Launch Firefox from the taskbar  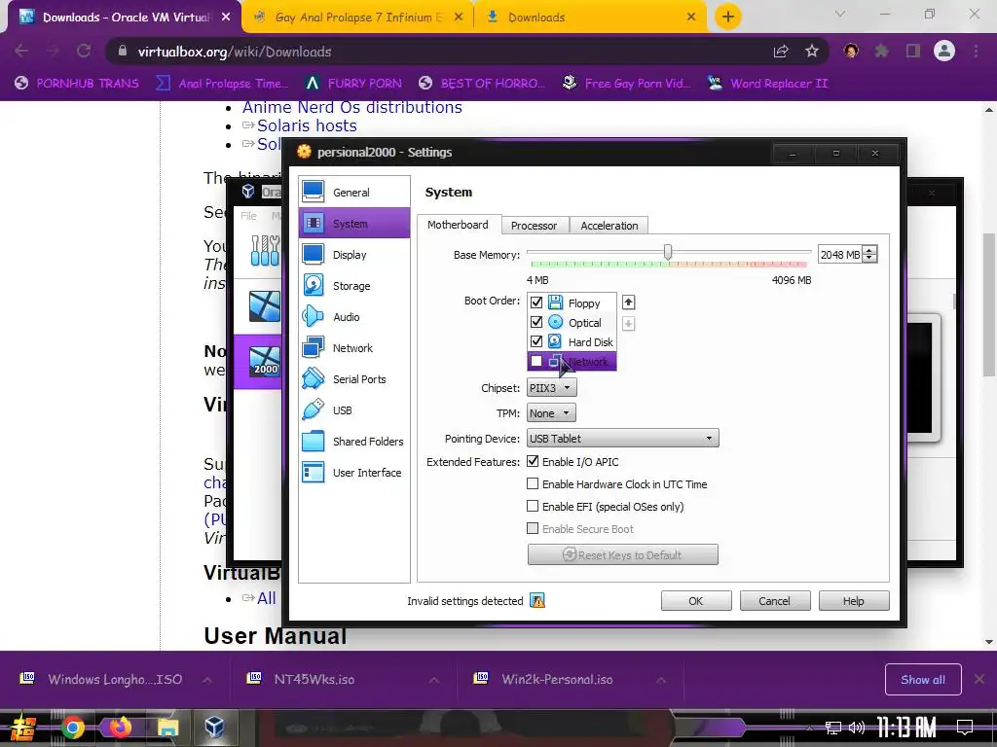120,727
